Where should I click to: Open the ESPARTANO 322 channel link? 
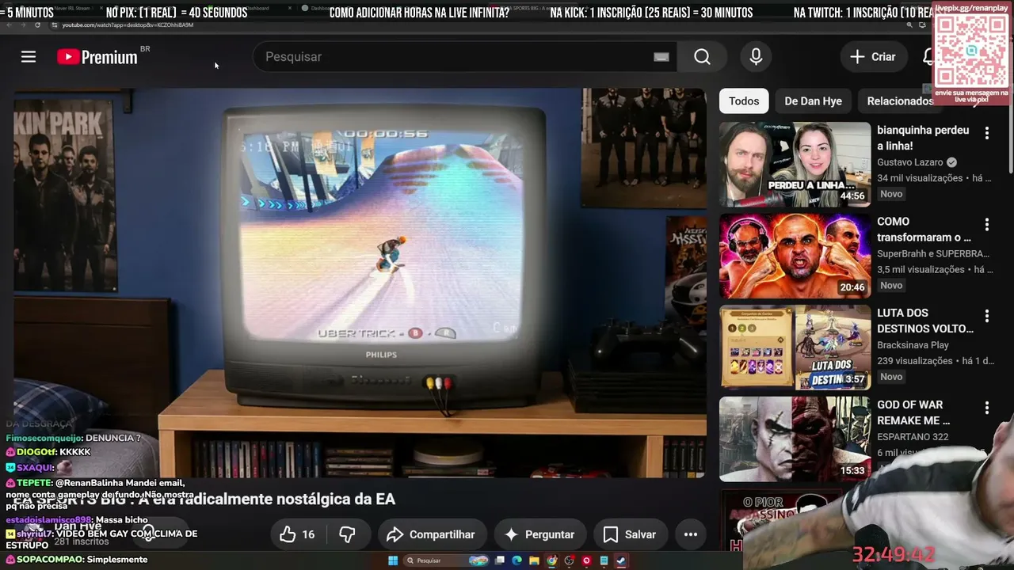pos(913,437)
